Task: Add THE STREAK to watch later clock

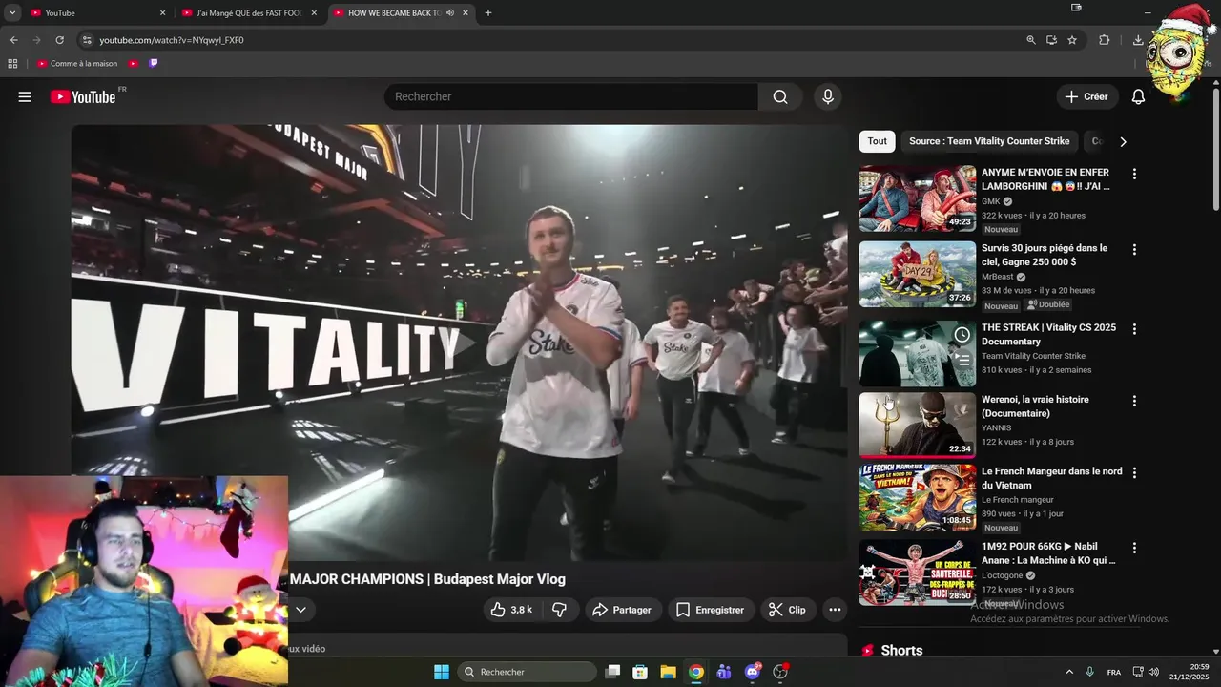Action: 962,335
